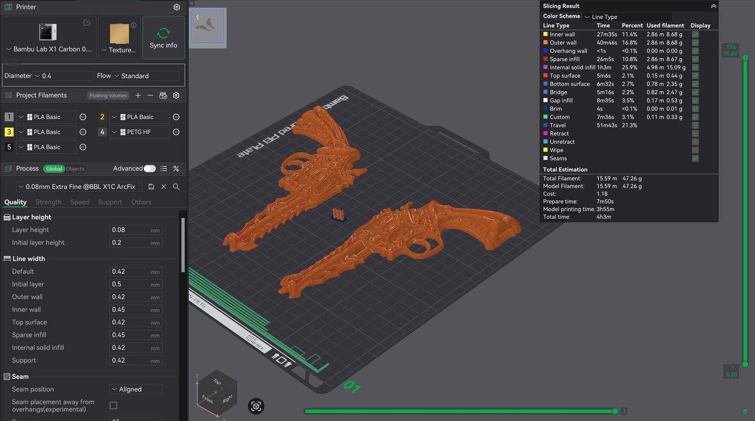Select plate 1 thumbnail
The width and height of the screenshot is (755, 421).
(208, 27)
